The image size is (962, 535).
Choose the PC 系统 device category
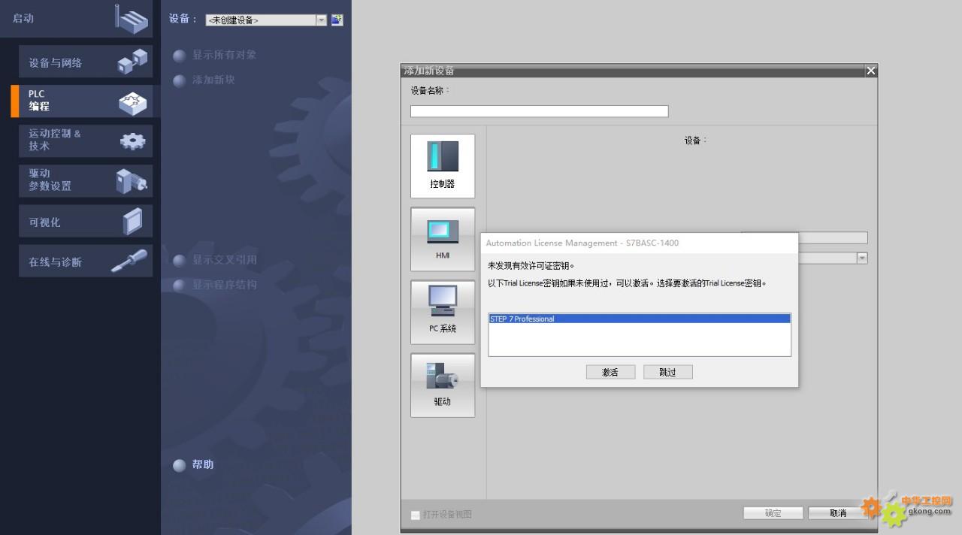point(443,312)
